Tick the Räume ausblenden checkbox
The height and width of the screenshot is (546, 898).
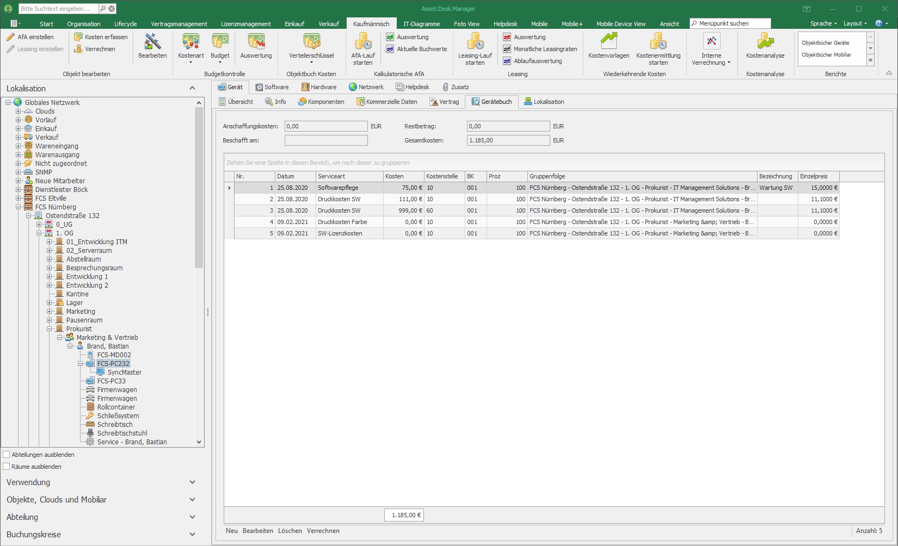(x=7, y=467)
